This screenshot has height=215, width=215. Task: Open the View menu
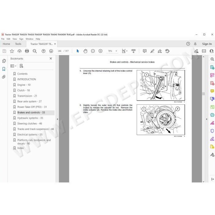tap(15, 39)
